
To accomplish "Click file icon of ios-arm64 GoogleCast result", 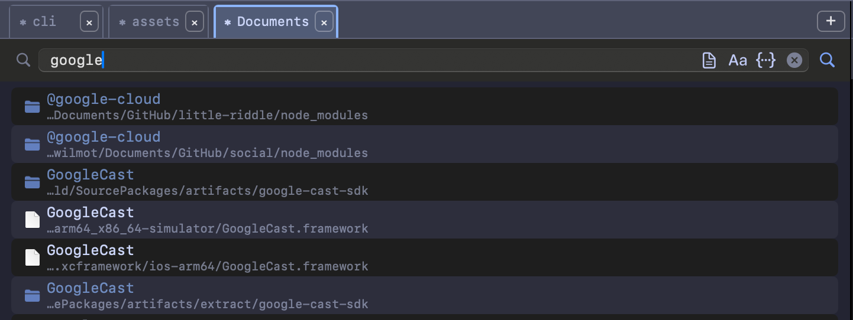I will (x=32, y=257).
